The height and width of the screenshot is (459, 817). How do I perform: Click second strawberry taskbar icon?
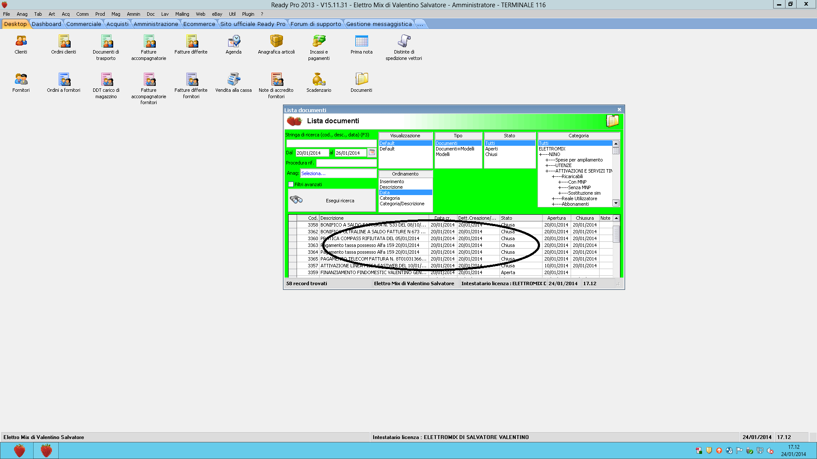tap(46, 450)
